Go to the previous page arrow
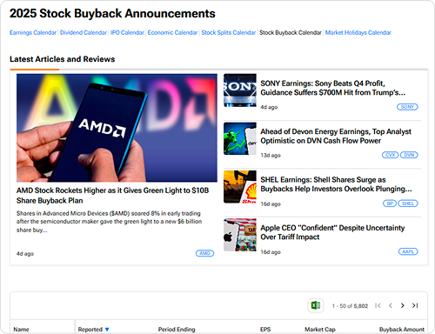The width and height of the screenshot is (435, 334). (391, 305)
